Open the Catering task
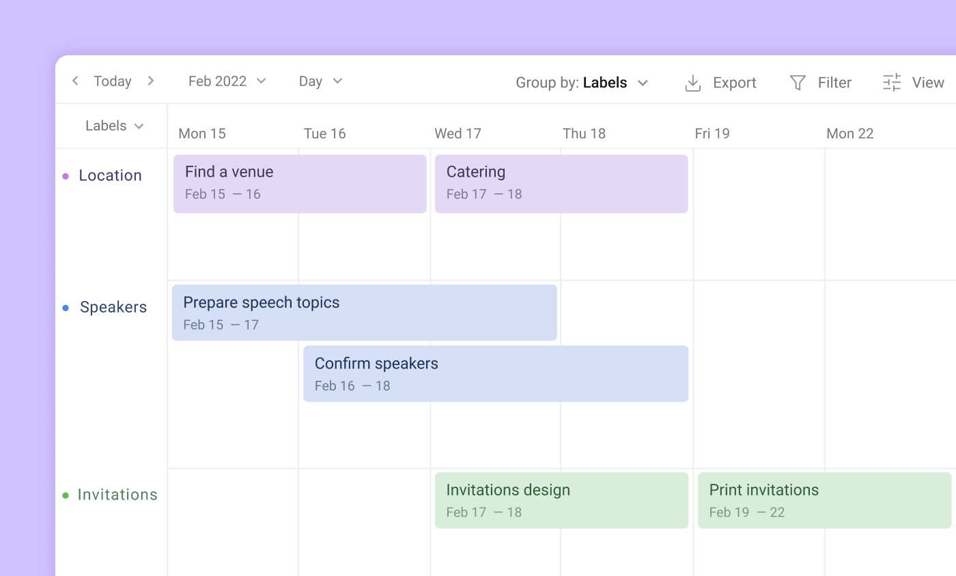This screenshot has width=956, height=576. coord(561,183)
